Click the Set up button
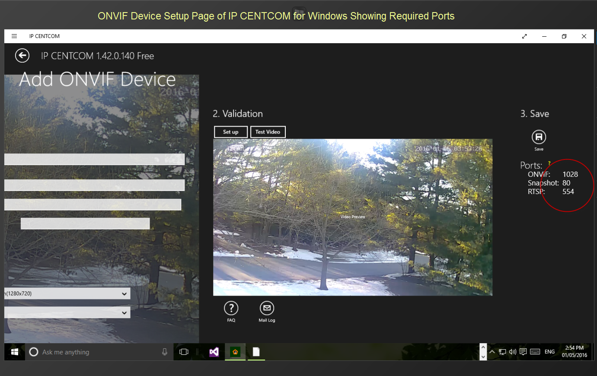Screen dimensions: 597x376 (231, 132)
